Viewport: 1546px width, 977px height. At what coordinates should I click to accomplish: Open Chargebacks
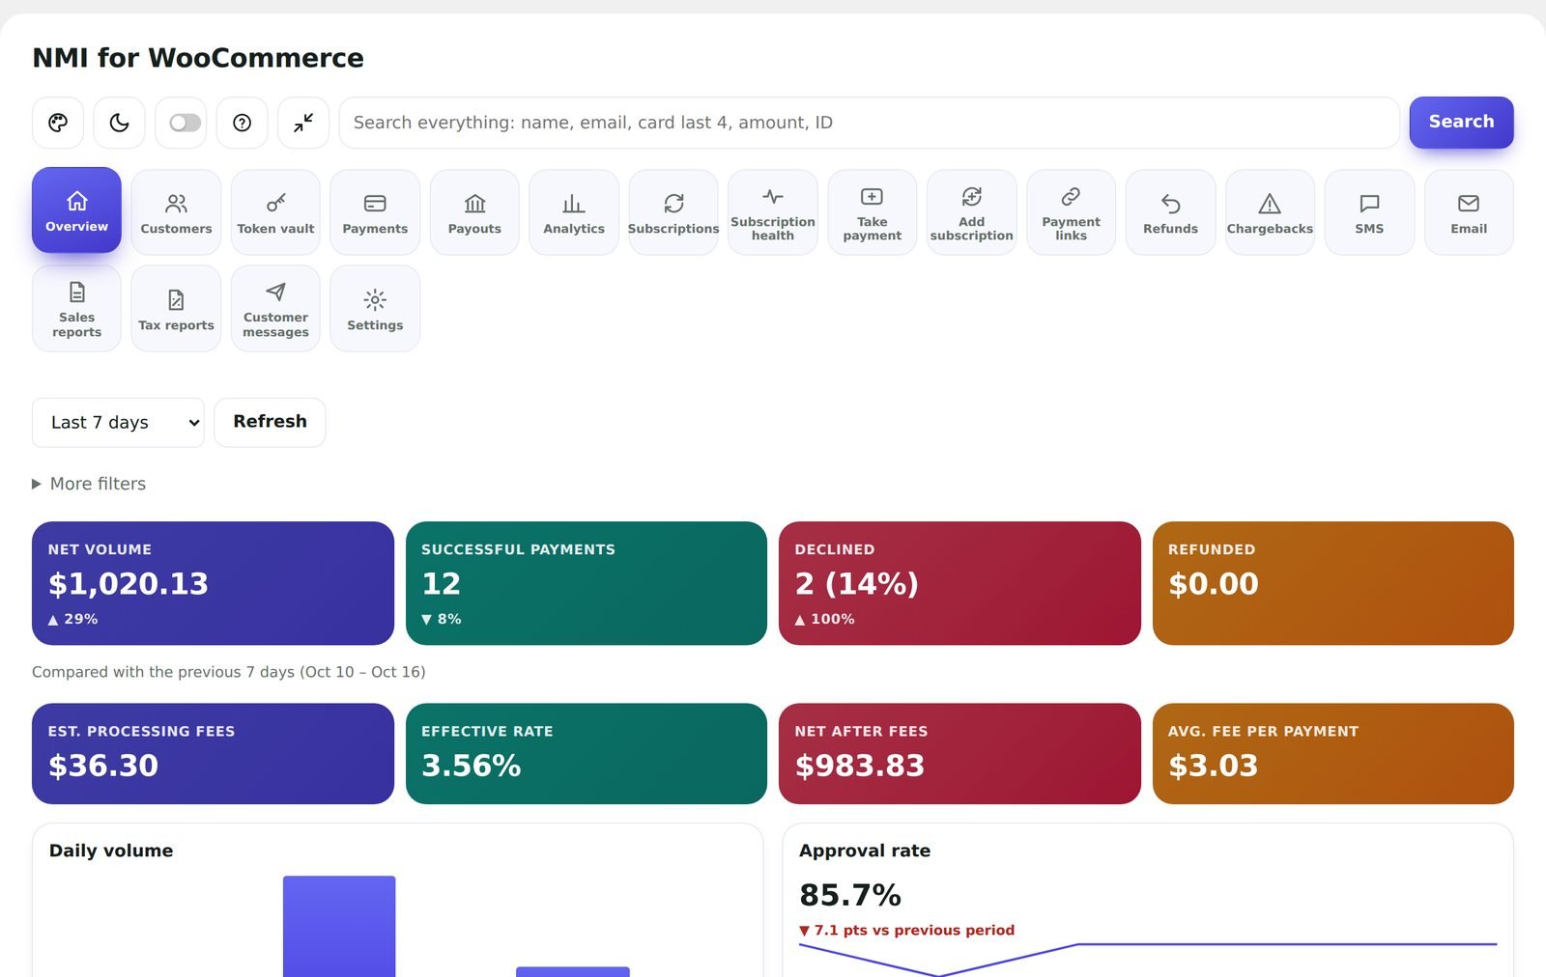[1270, 212]
